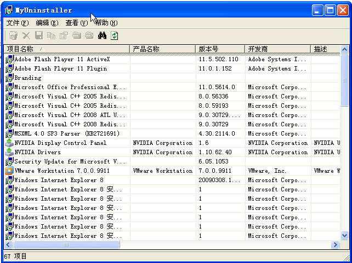Select VMware Workstation 7.0.0.9911 entry name
Viewport: 352px width, 263px height.
pos(62,171)
